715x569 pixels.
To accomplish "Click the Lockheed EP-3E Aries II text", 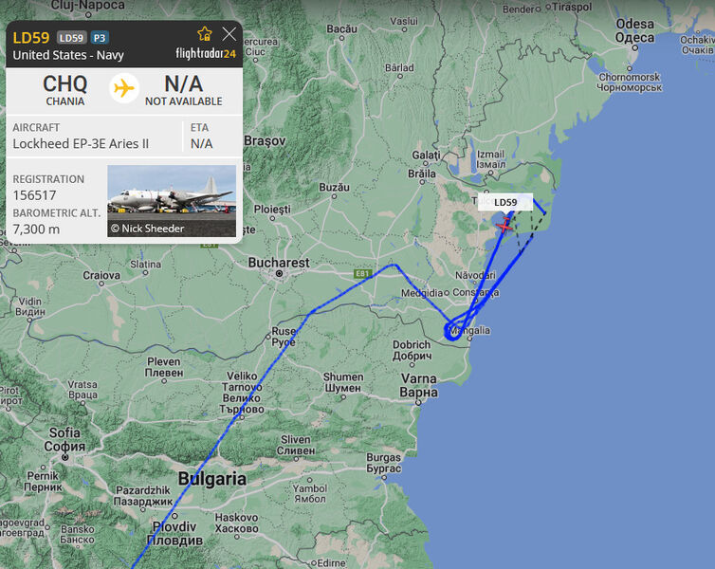I will click(x=81, y=143).
